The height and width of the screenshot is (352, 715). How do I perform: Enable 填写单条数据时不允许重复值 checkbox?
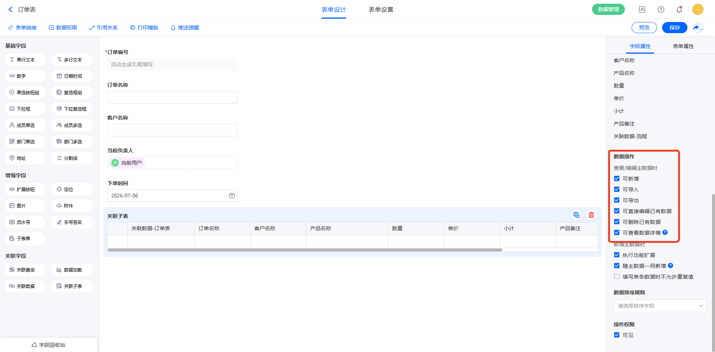coord(617,277)
